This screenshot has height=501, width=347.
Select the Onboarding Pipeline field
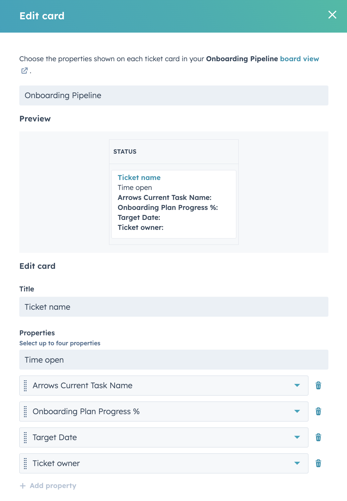[174, 95]
